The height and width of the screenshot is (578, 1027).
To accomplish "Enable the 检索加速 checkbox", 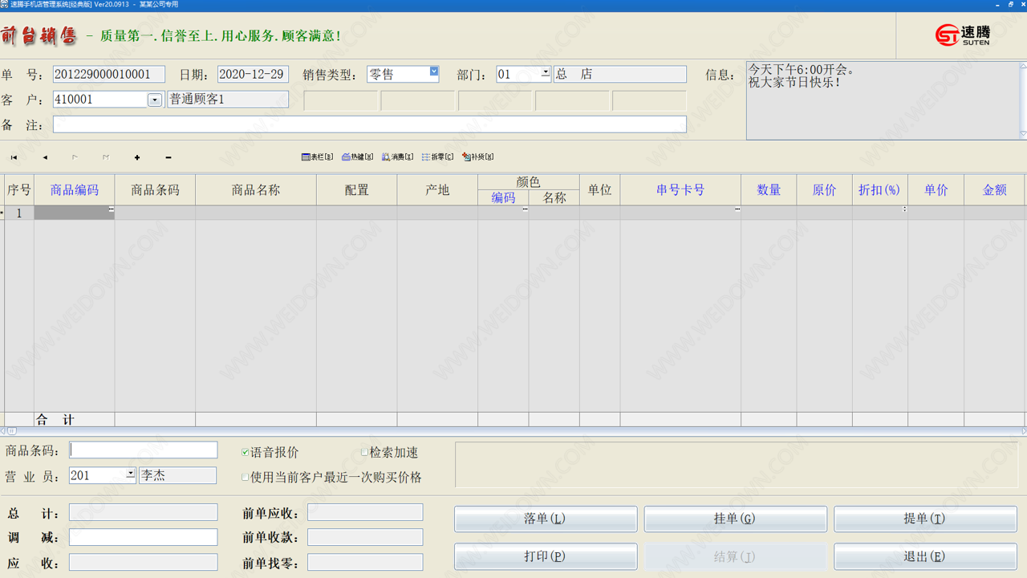I will click(364, 453).
